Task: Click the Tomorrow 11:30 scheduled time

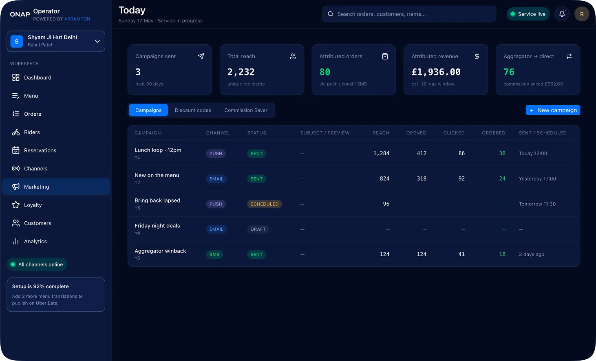Action: click(537, 204)
